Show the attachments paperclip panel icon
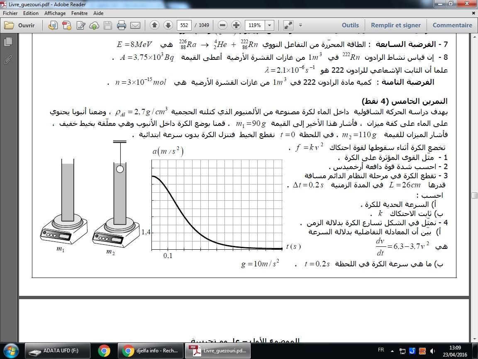The height and width of the screenshot is (359, 478). (x=8, y=60)
